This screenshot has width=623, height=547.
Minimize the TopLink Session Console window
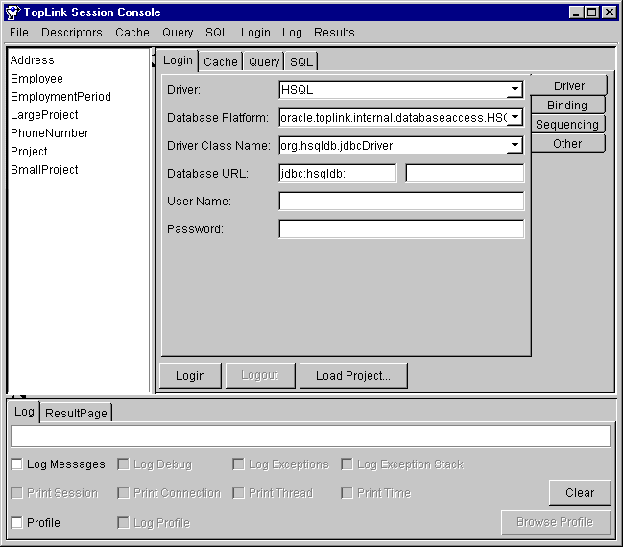click(575, 12)
